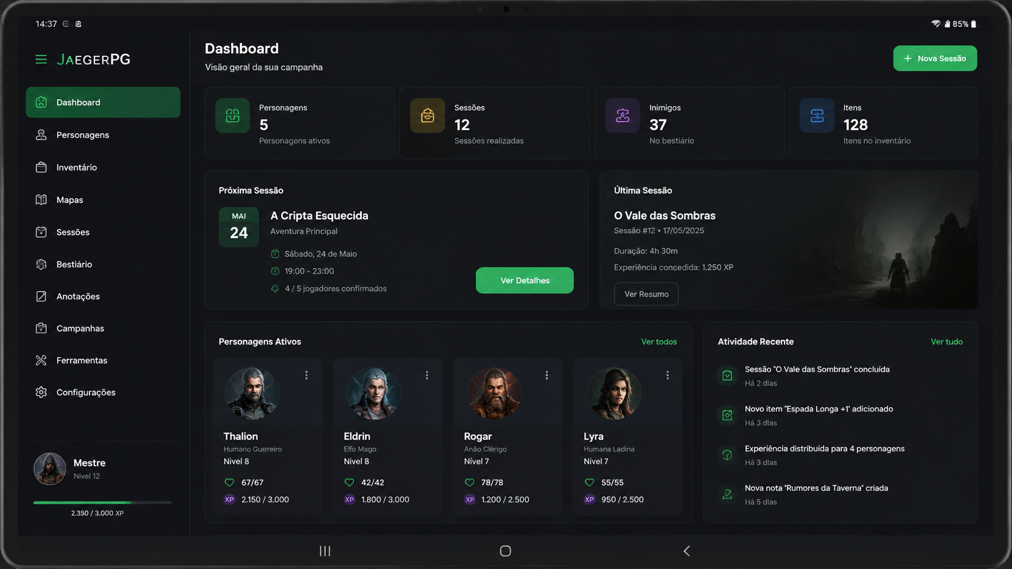Open Eldrin's three-dot options menu

pos(427,376)
